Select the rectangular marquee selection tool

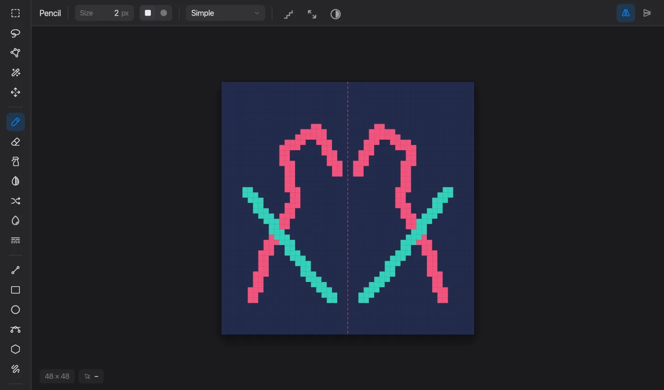(x=16, y=13)
